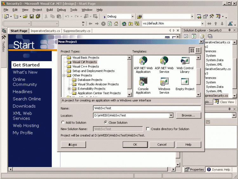Click the Save toolbar icon
This screenshot has width=238, height=179.
point(31,16)
